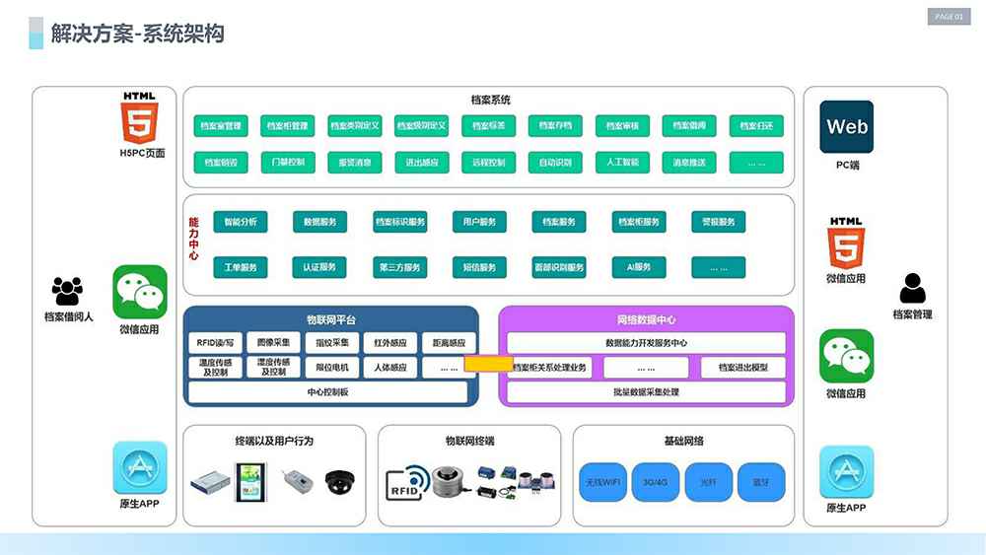Viewport: 986px width, 555px height.
Task: Select the 数据能力开发服务中心 bar
Action: (x=646, y=343)
